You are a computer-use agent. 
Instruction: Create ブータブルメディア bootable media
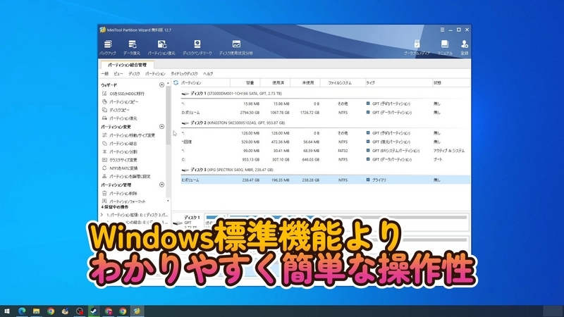tap(417, 47)
